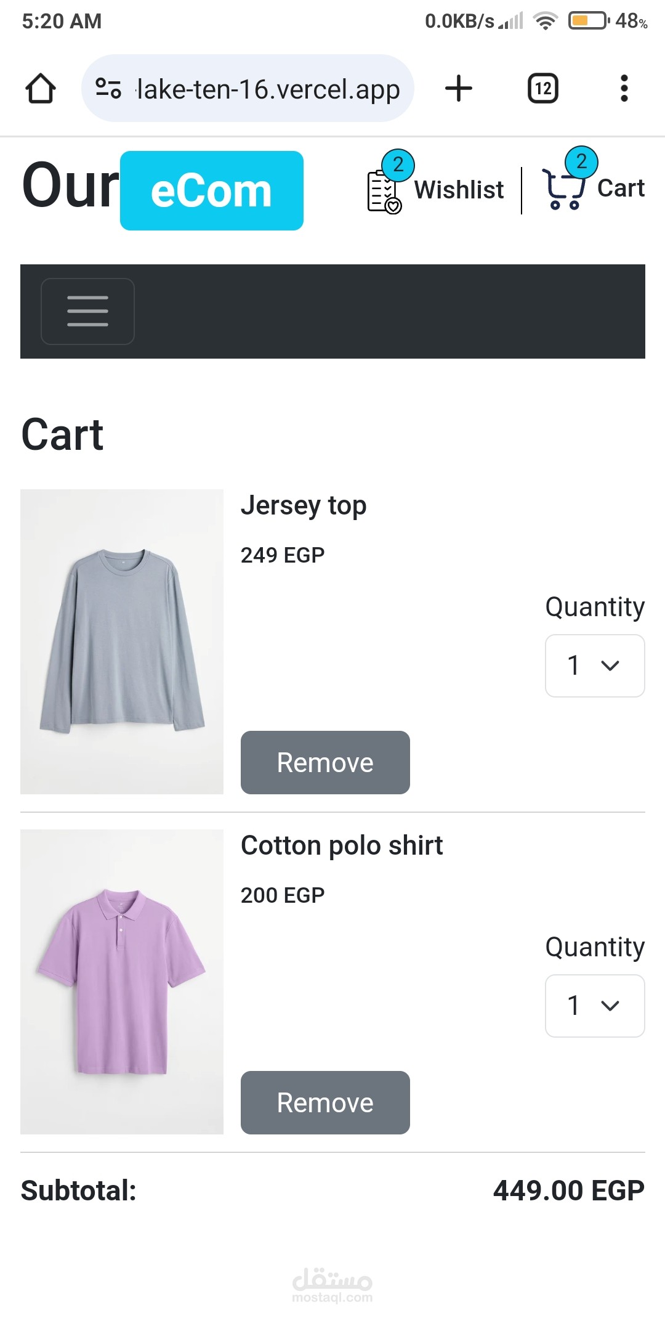Remove Jersey top from the cart

pos(325,762)
